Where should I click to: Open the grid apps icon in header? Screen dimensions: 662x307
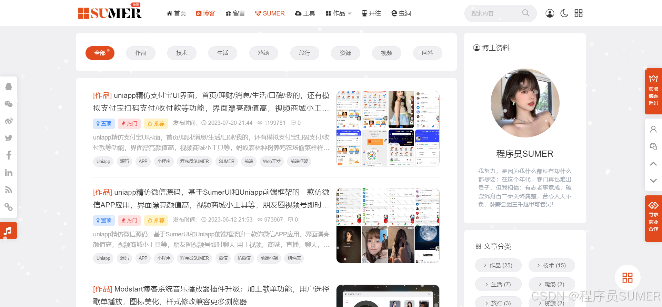click(579, 13)
